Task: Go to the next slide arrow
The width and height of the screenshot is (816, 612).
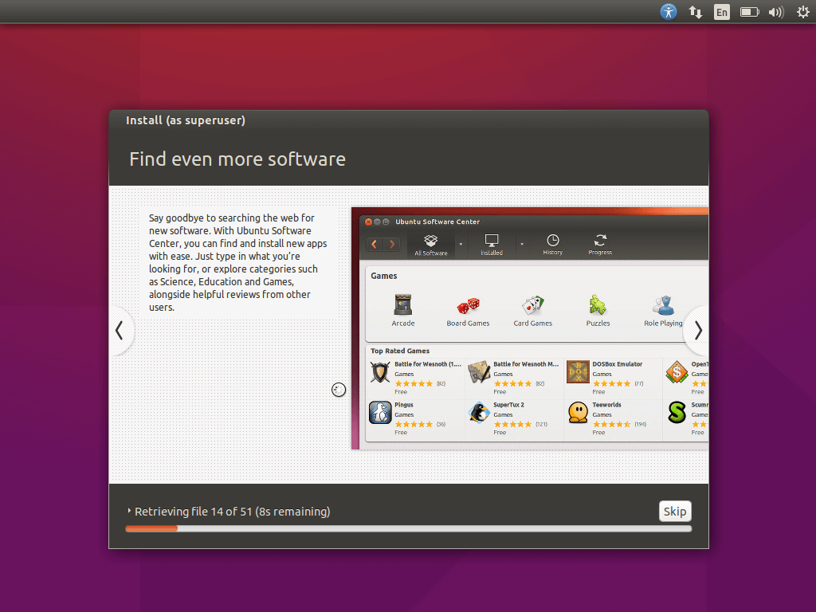Action: (x=697, y=330)
